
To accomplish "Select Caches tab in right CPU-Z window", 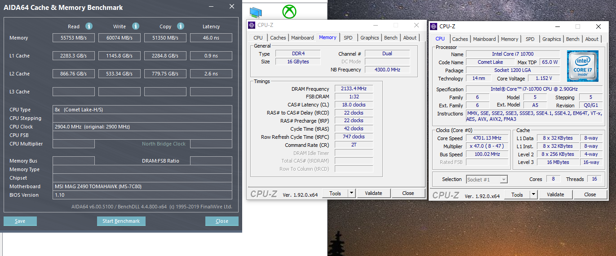I will click(460, 39).
